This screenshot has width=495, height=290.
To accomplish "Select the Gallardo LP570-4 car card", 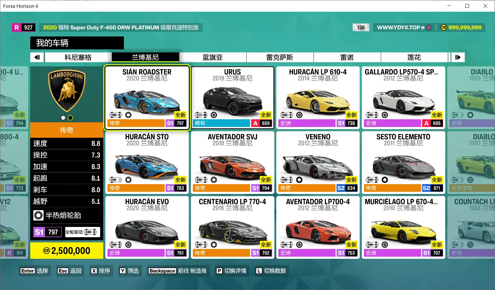I will [x=403, y=98].
